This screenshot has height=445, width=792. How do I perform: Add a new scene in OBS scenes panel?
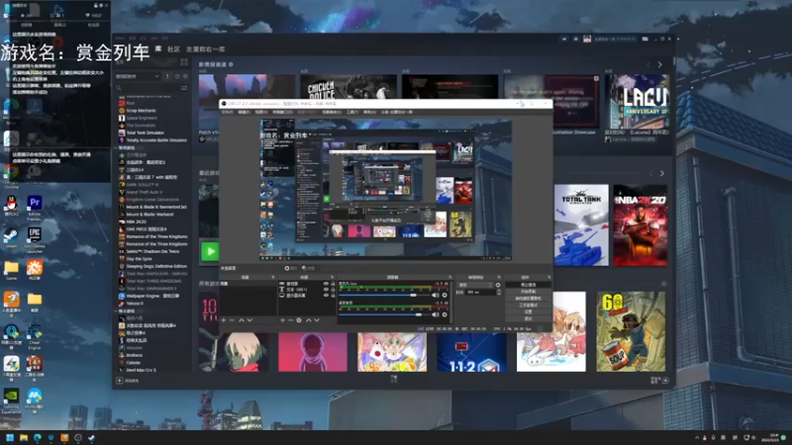click(x=224, y=319)
